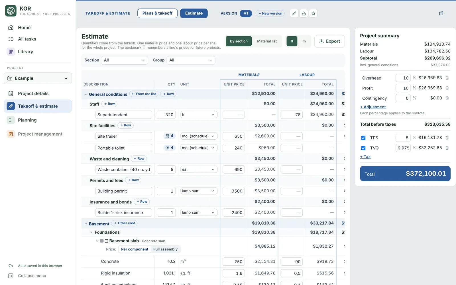This screenshot has width=456, height=285.
Task: Remove the TPS tax trash icon
Action: (447, 138)
